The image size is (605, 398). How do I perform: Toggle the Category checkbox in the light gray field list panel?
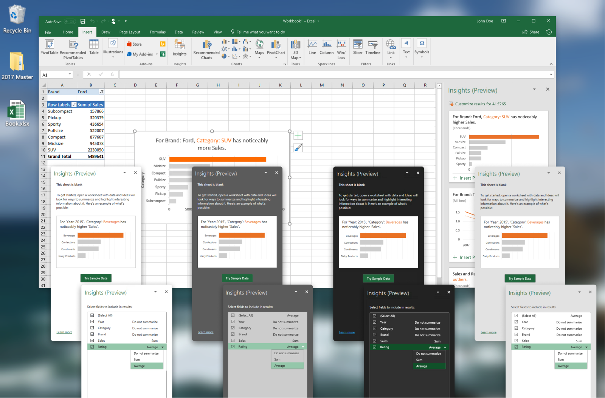tap(516, 328)
